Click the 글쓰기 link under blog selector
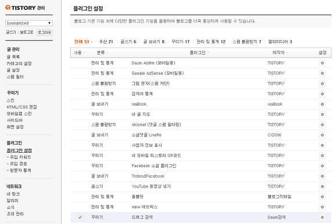Screen dimensions: 336x224 11,32
